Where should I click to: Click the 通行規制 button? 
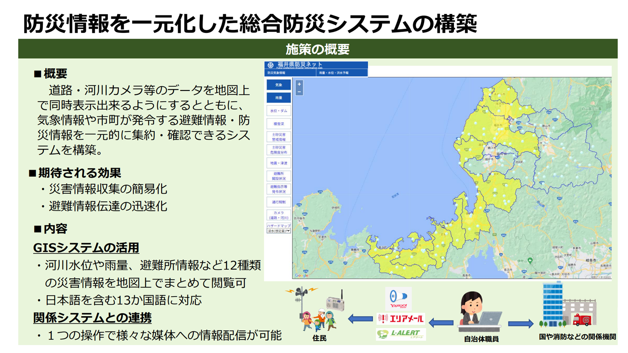point(278,202)
